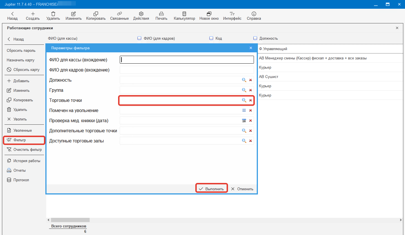Viewport: 405px width, 235px height.
Task: Click the Related (Связанные) link icon
Action: (119, 14)
